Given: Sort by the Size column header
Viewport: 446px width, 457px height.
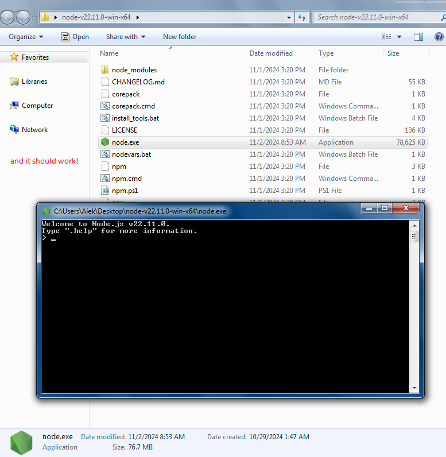Looking at the screenshot, I should pos(406,53).
